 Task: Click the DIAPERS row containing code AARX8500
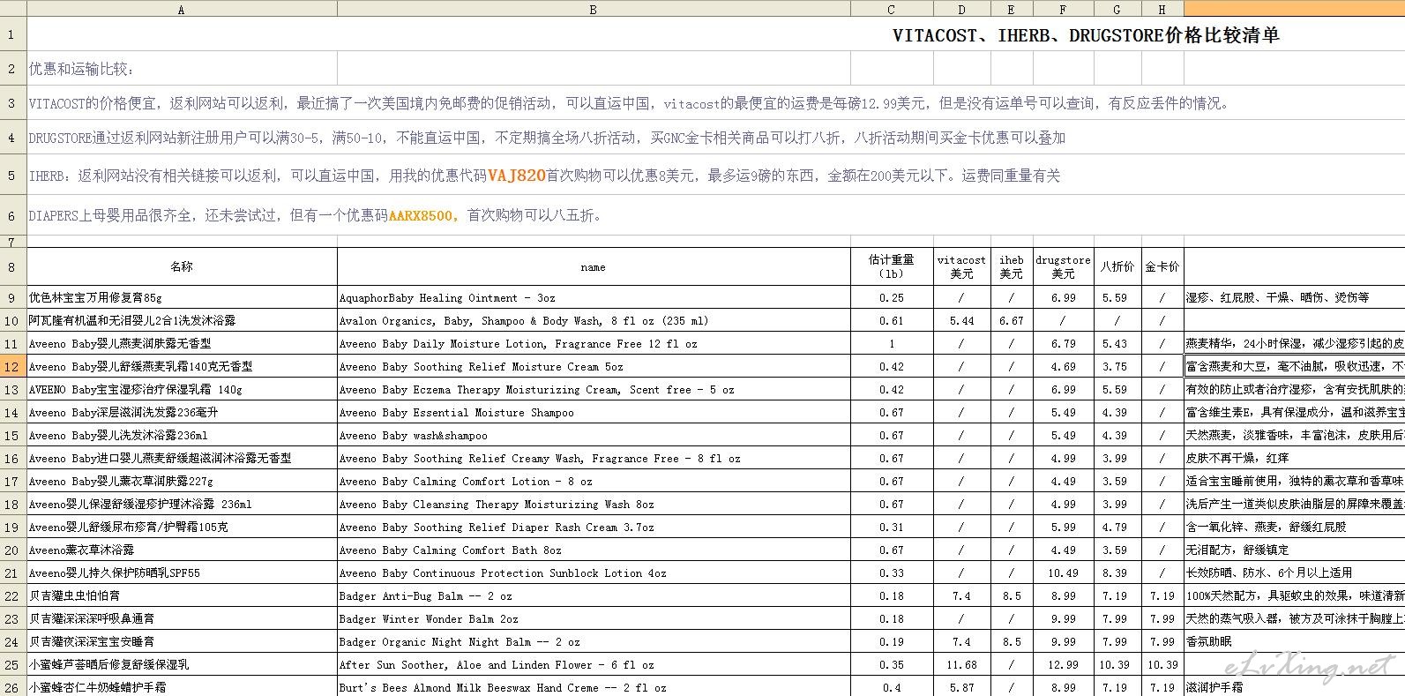tap(316, 215)
